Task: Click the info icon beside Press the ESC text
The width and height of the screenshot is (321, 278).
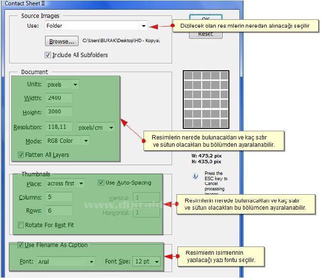Action: [x=195, y=176]
